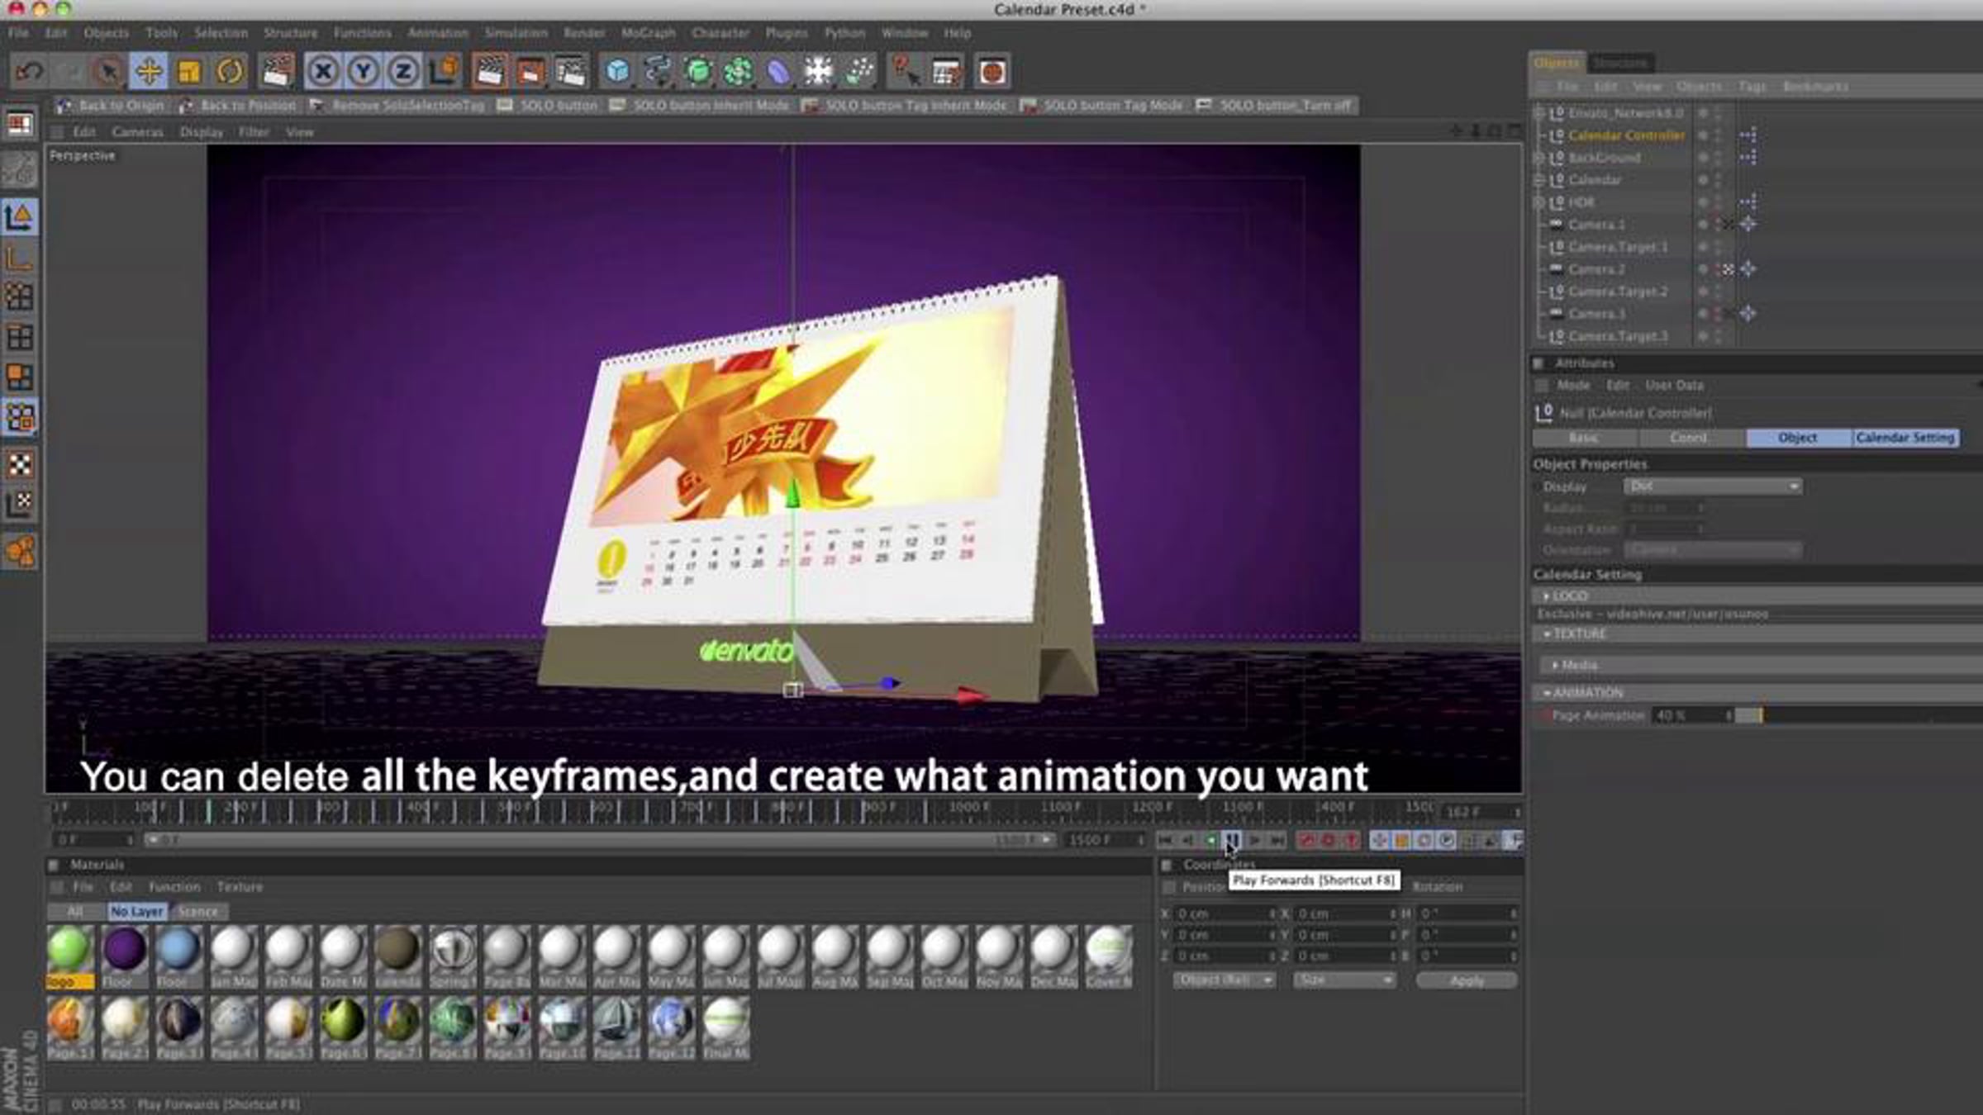Open the Materials Texture menu
The height and width of the screenshot is (1115, 1983).
point(240,887)
